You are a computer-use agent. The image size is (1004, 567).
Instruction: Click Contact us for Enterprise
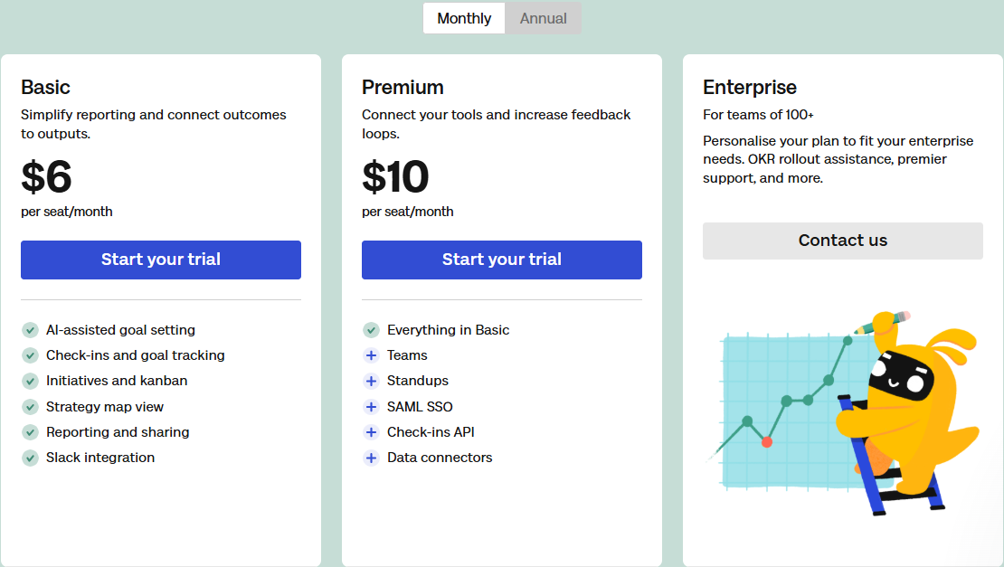point(842,241)
